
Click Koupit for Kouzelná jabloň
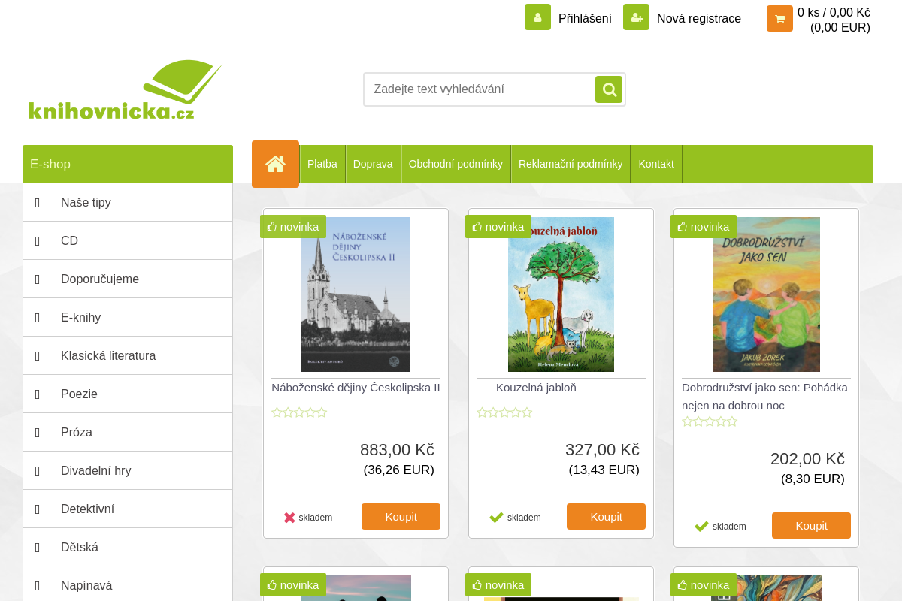(x=606, y=516)
